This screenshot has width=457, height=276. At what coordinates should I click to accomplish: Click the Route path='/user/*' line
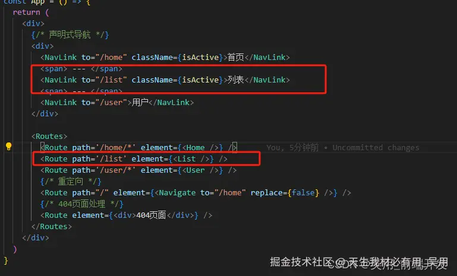point(138,170)
